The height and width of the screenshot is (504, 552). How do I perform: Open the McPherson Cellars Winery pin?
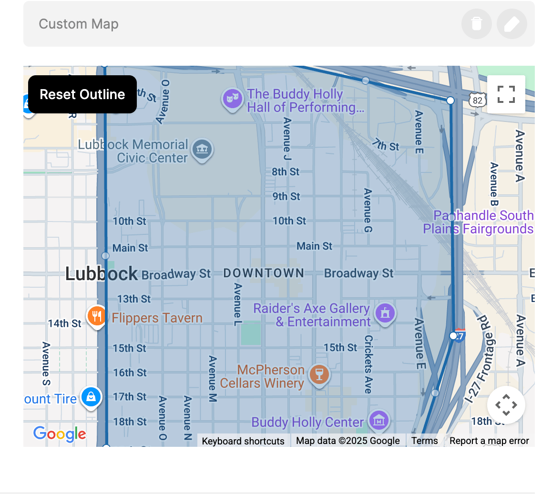pyautogui.click(x=319, y=375)
